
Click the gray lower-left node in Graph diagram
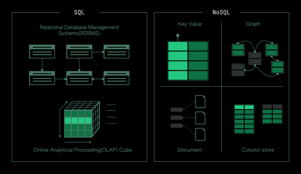(238, 70)
